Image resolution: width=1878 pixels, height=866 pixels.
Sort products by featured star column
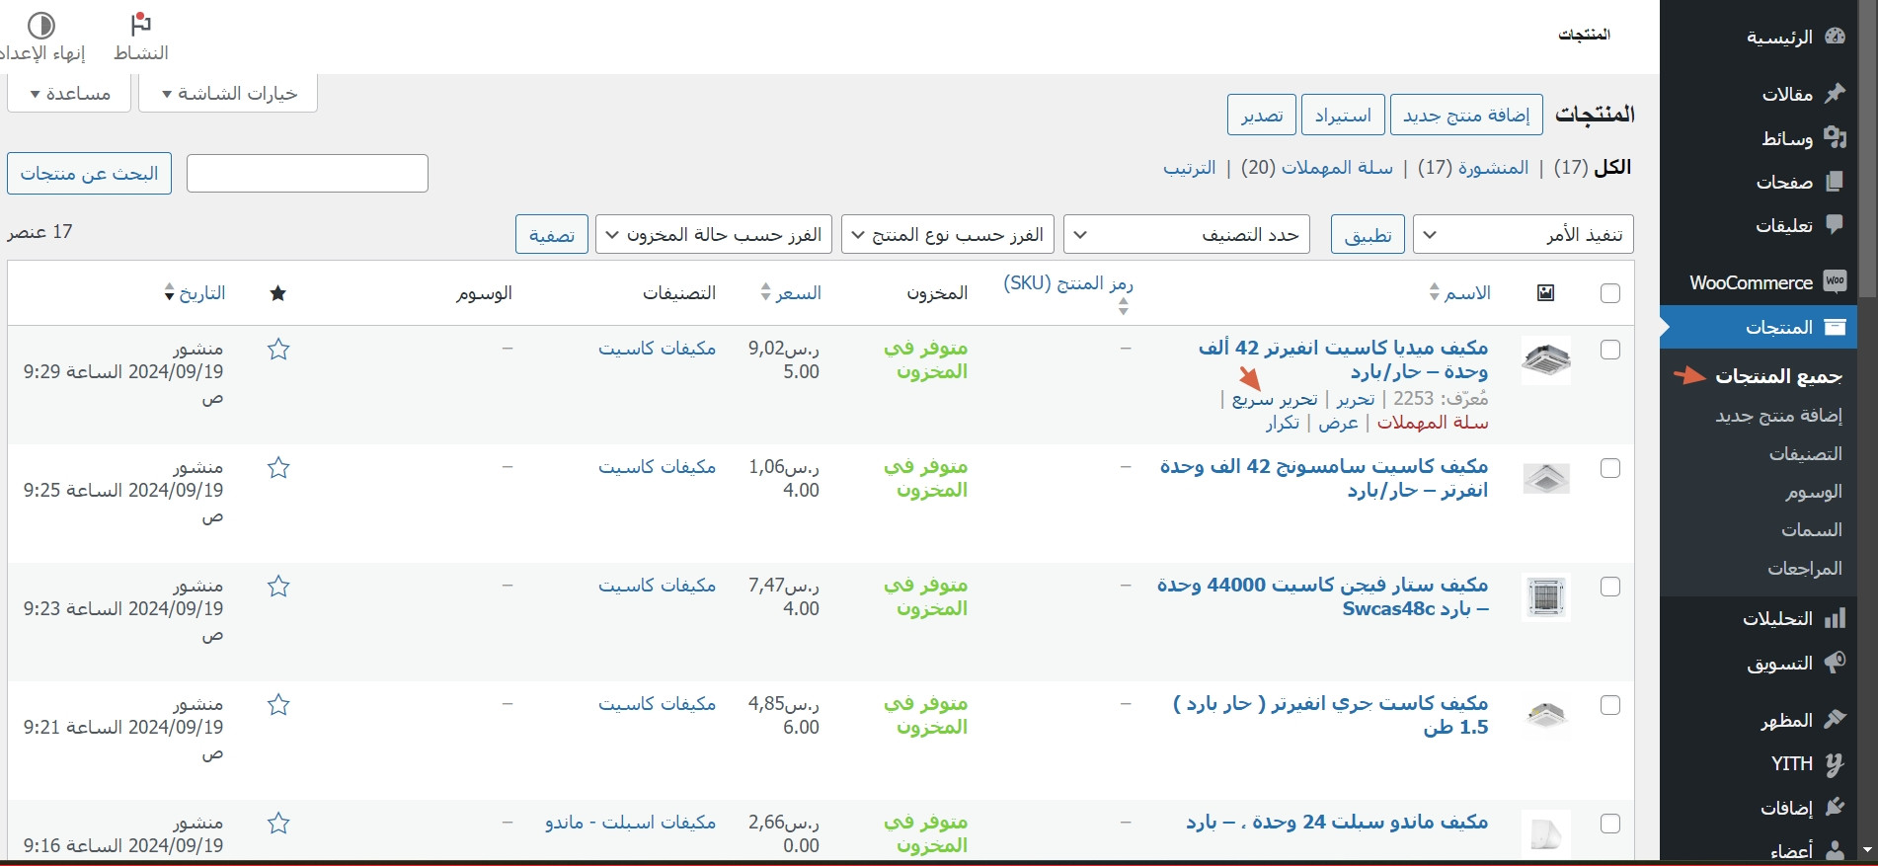[278, 293]
